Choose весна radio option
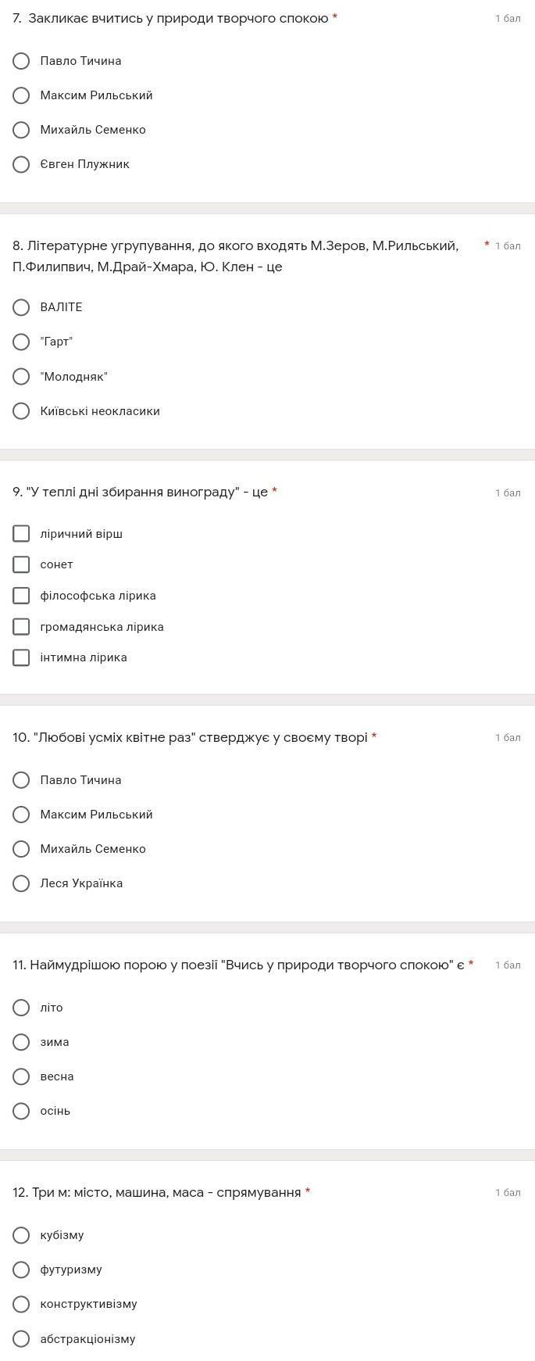The width and height of the screenshot is (535, 1361). [x=21, y=1076]
